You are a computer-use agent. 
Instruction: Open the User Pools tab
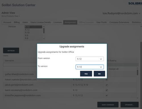click(x=101, y=22)
